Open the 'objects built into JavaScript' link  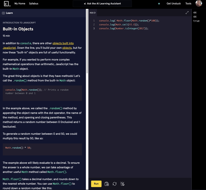pyautogui.click(x=63, y=43)
